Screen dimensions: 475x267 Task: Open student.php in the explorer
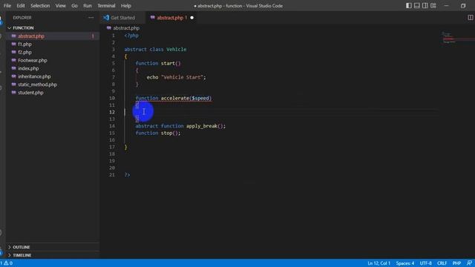coord(30,93)
